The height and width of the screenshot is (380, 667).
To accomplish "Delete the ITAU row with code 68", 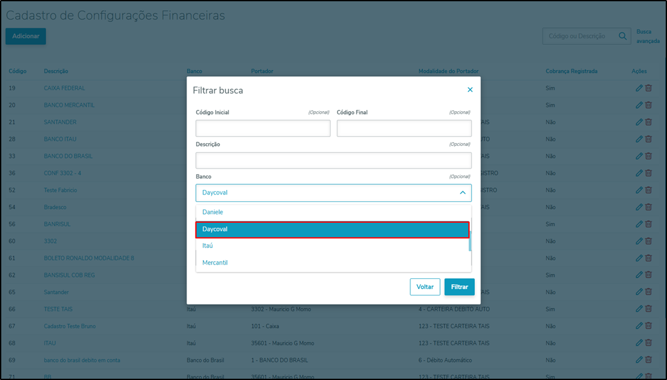I will [x=648, y=343].
